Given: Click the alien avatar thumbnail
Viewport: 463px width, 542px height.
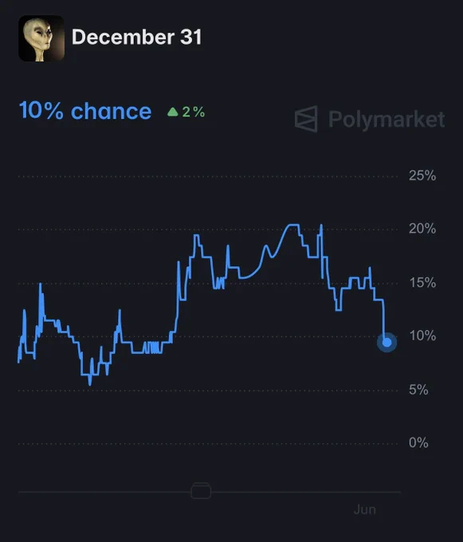Looking at the screenshot, I should (41, 38).
